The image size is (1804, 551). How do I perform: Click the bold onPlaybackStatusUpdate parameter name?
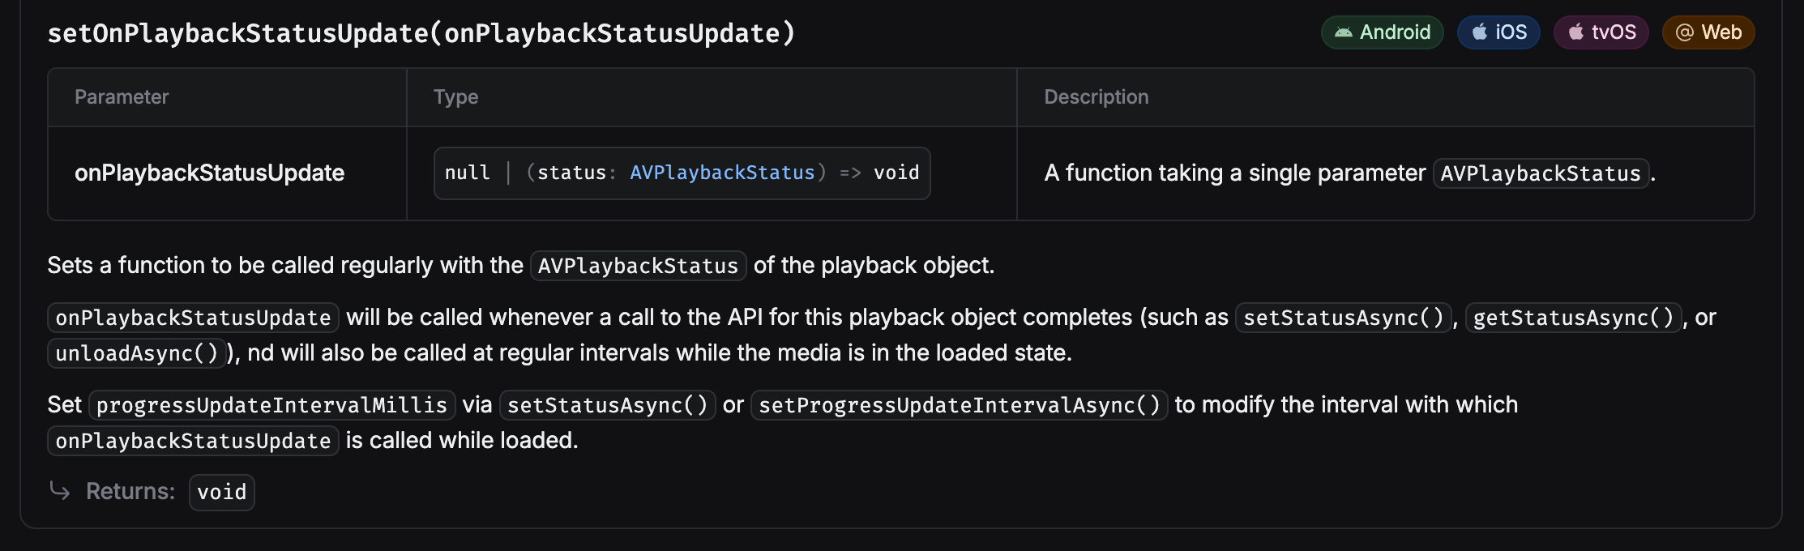[209, 173]
